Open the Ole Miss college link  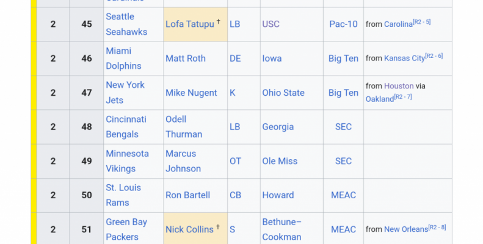coord(280,161)
